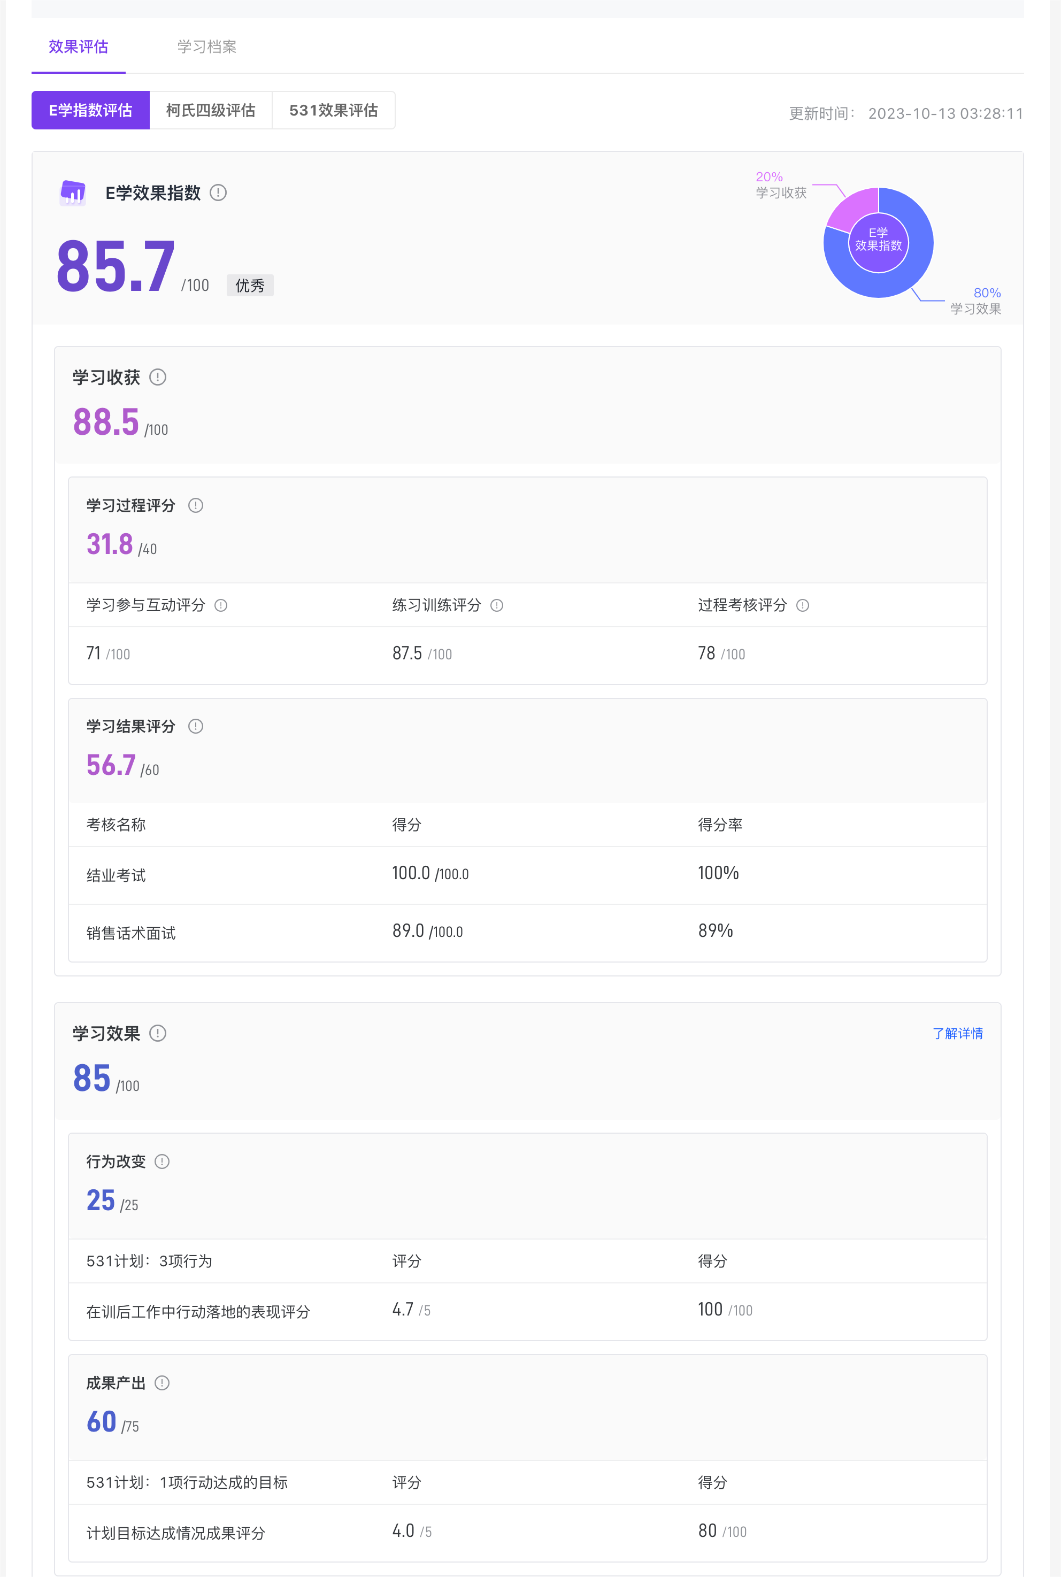Click the 31.8 学习过程评分 value
Screen dimensions: 1061x1577
pos(110,544)
